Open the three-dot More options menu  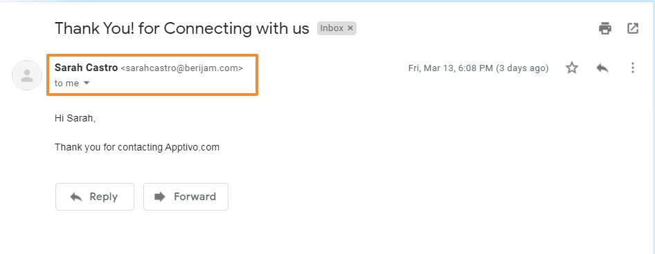[633, 68]
